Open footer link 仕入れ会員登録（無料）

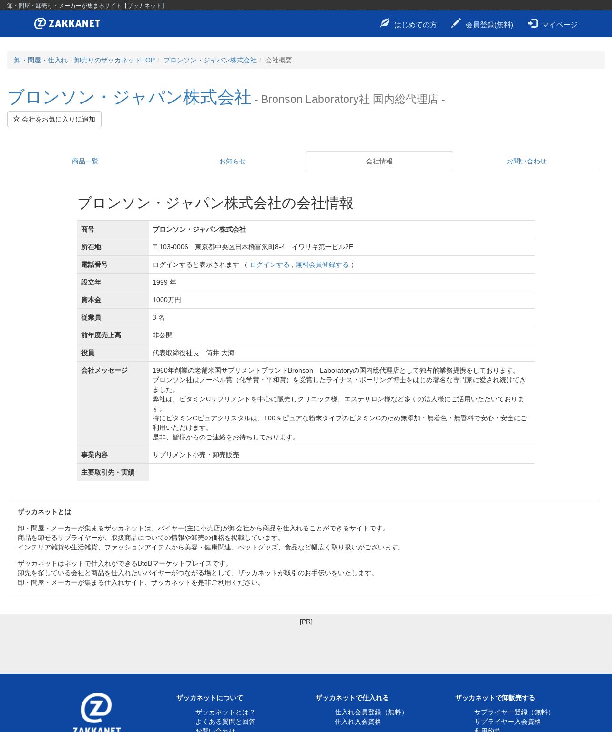pos(371,712)
